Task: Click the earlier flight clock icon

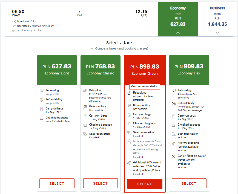Action: point(174,156)
